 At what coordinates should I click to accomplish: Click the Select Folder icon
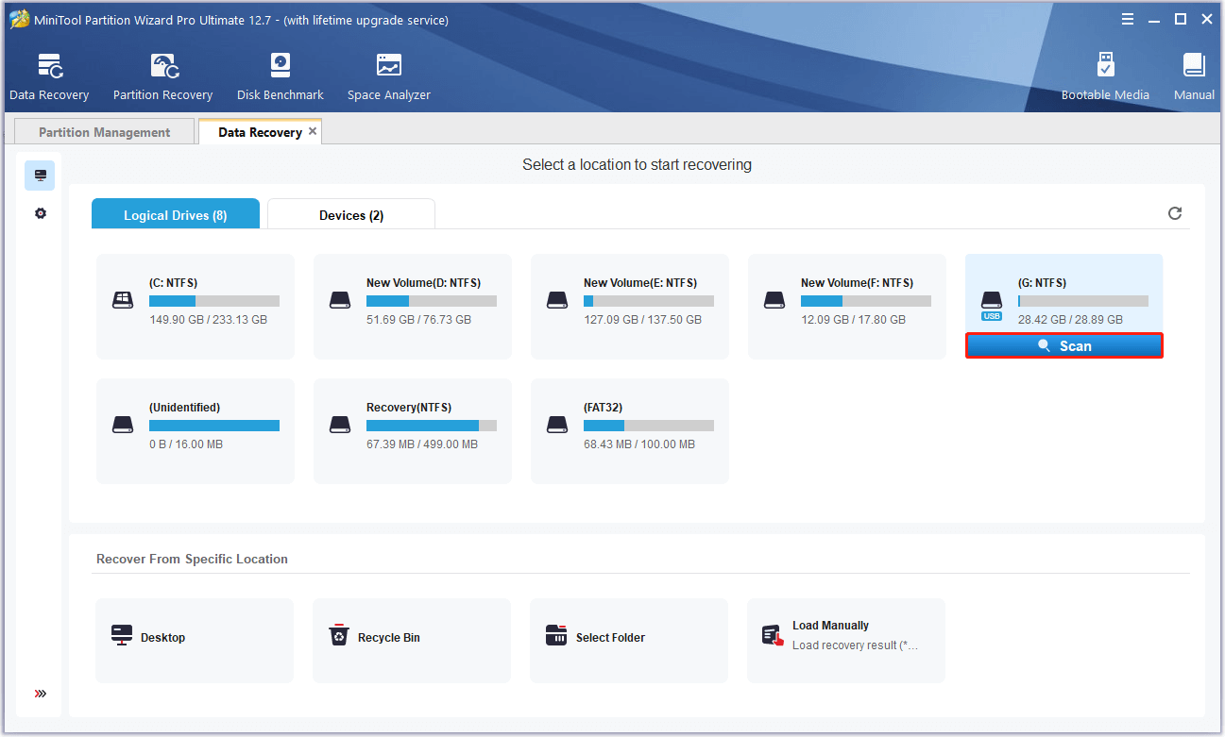pyautogui.click(x=556, y=635)
